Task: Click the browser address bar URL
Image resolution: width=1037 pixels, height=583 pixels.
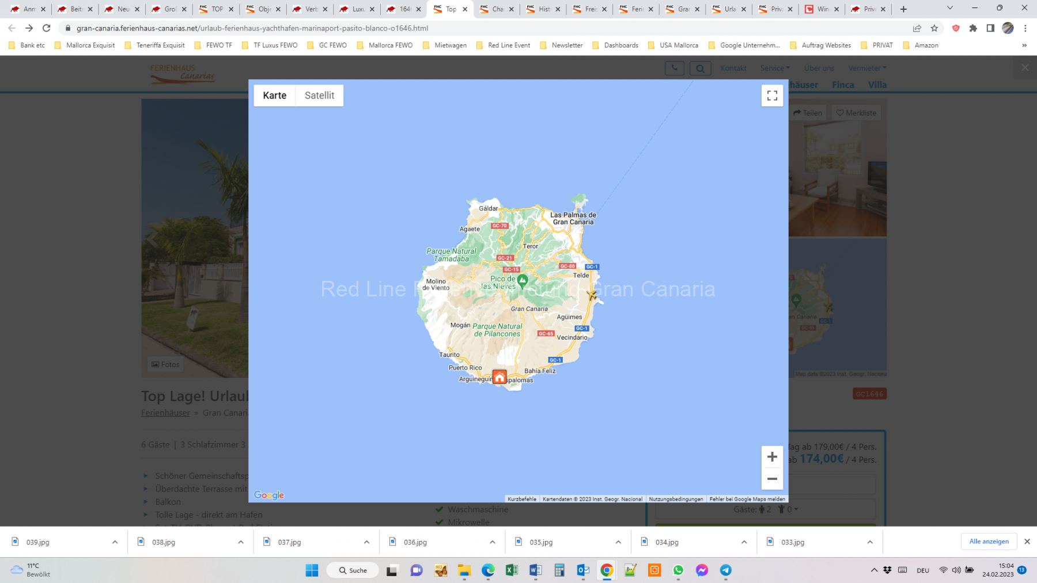Action: [x=252, y=28]
